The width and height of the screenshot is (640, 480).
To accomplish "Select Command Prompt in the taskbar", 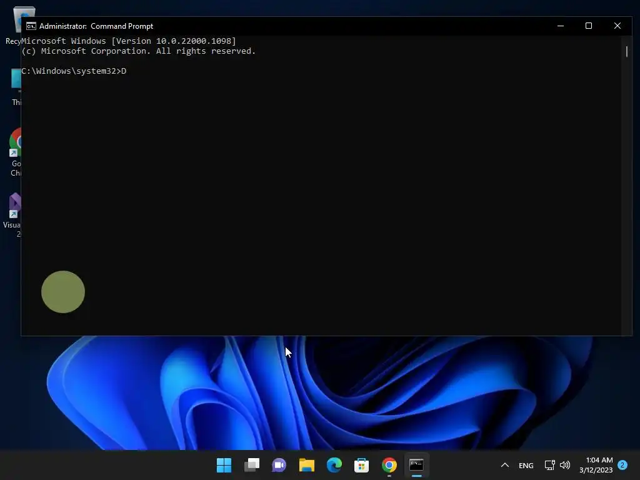I will [416, 465].
